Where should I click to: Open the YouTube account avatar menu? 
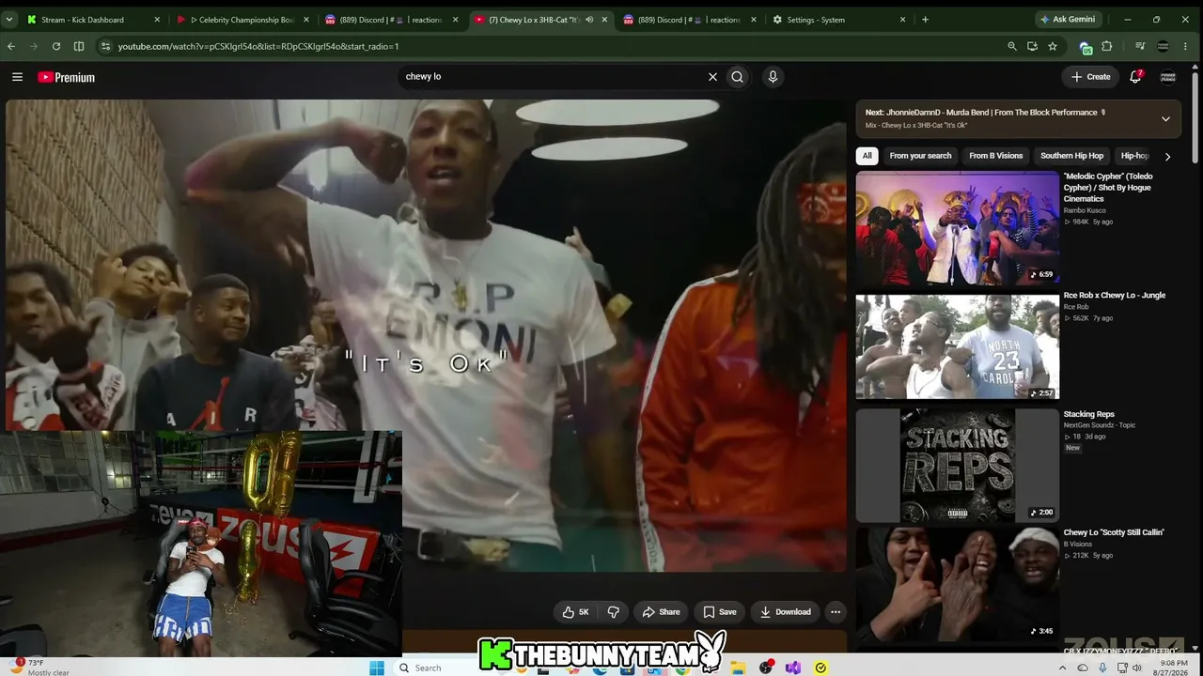(1168, 77)
